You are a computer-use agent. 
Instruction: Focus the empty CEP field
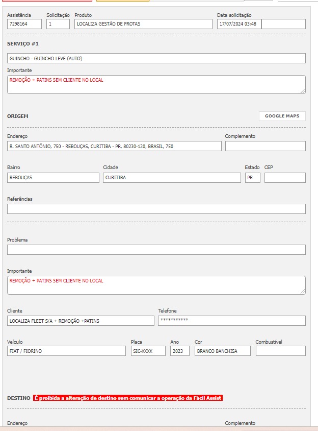coord(284,178)
